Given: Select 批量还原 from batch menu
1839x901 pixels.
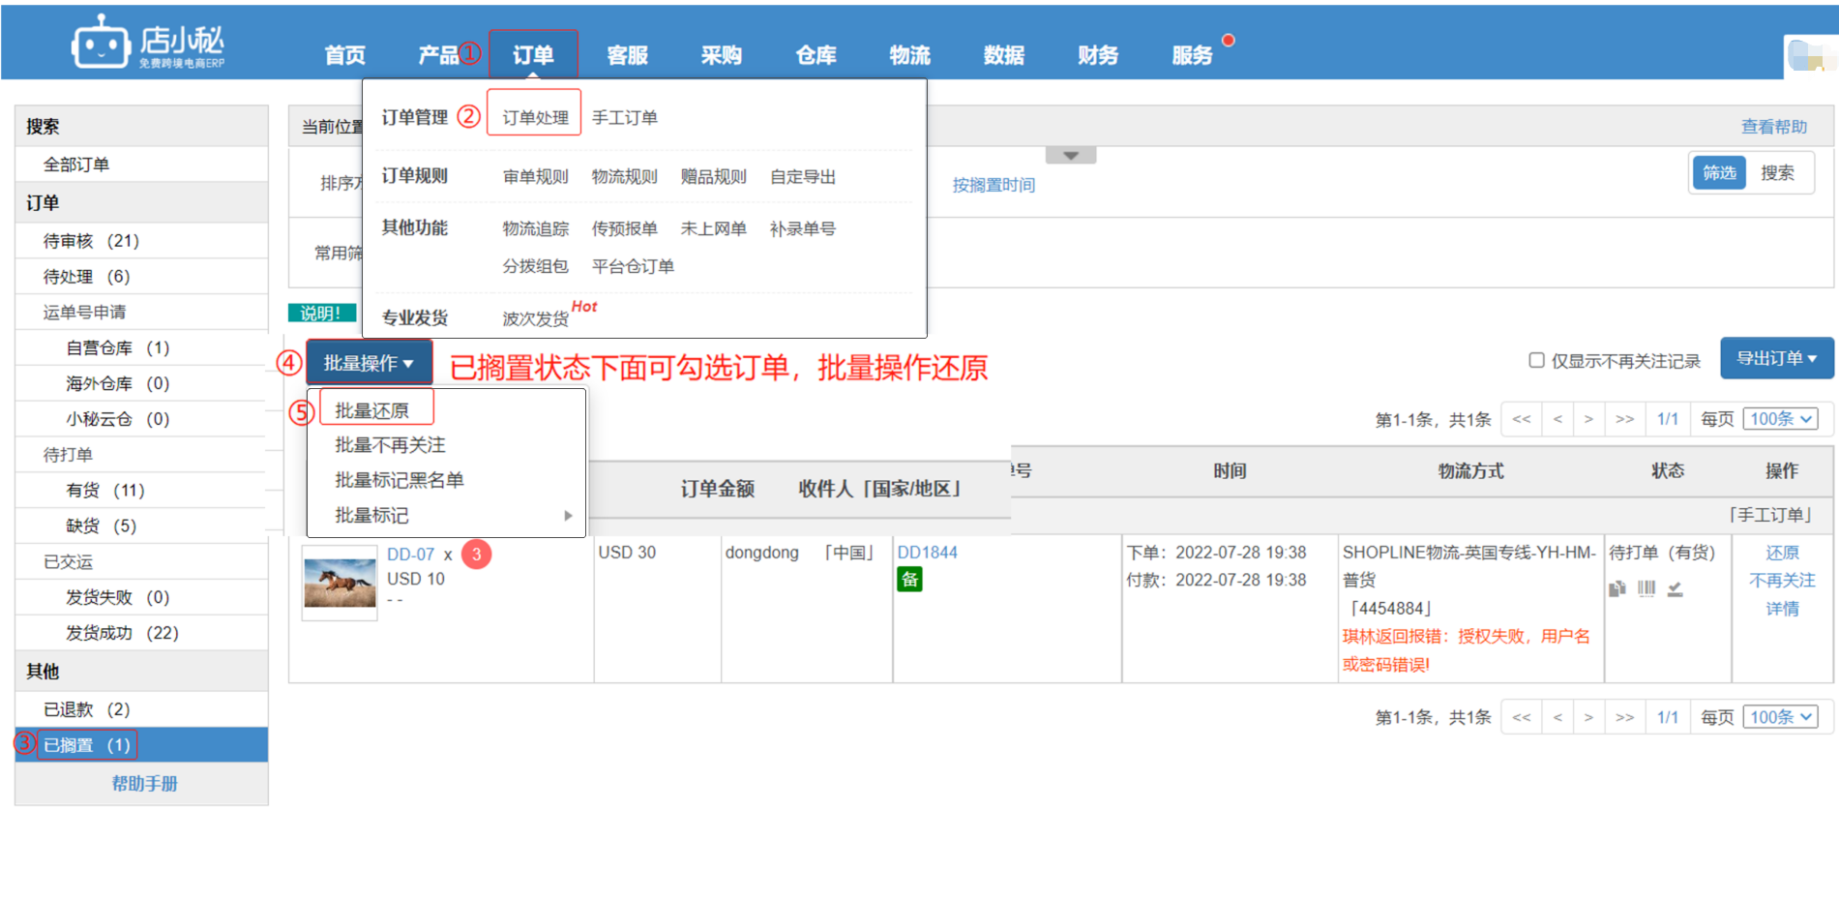Looking at the screenshot, I should point(372,410).
